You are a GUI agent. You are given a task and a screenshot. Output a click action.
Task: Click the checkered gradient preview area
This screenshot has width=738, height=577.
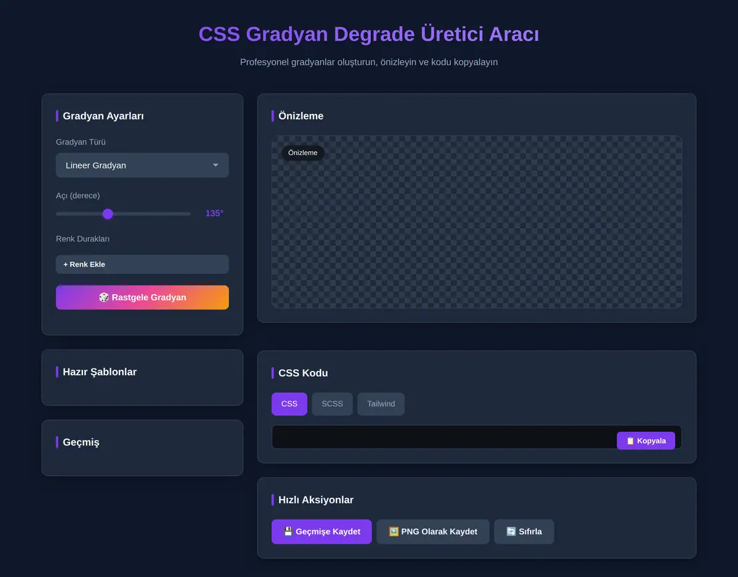pyautogui.click(x=477, y=221)
